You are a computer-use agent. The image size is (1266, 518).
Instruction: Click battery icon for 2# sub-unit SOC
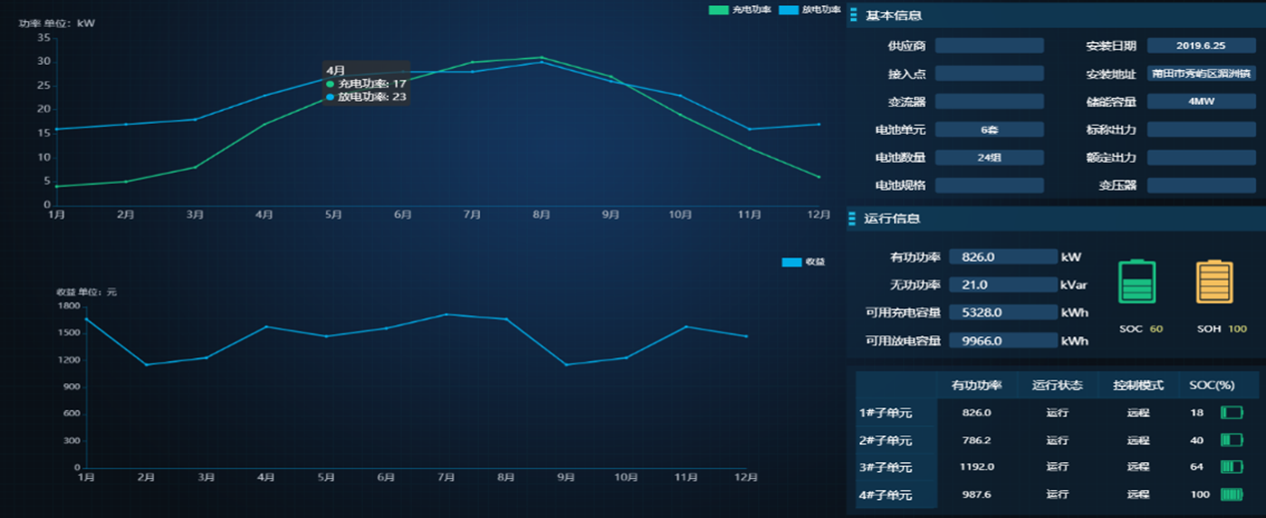tap(1232, 440)
